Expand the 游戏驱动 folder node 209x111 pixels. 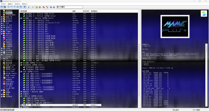[2, 21]
